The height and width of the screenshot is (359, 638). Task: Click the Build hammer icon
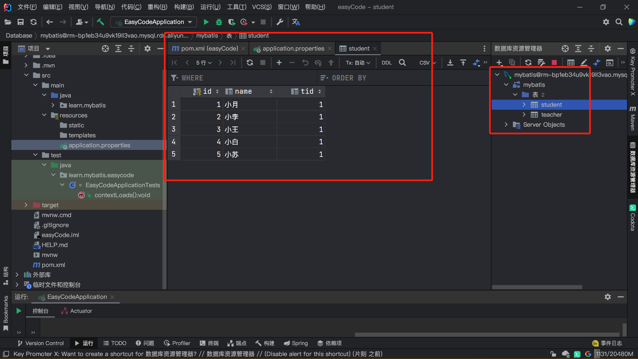[x=100, y=22]
